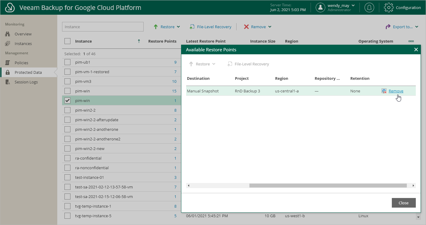Expand the Remove dropdown menu
Image resolution: width=426 pixels, height=225 pixels.
point(270,27)
